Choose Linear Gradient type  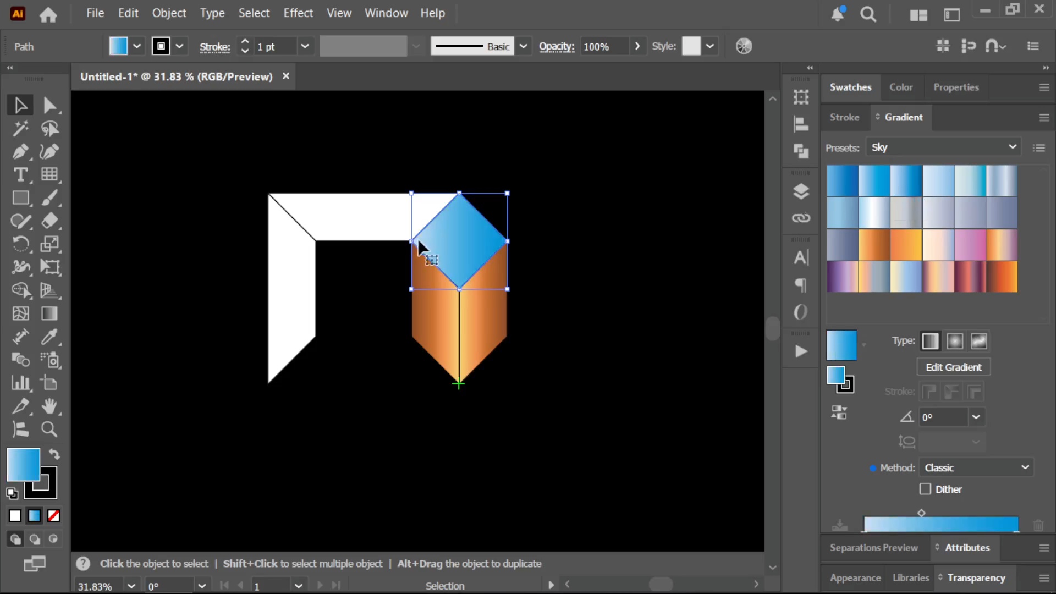pyautogui.click(x=930, y=341)
